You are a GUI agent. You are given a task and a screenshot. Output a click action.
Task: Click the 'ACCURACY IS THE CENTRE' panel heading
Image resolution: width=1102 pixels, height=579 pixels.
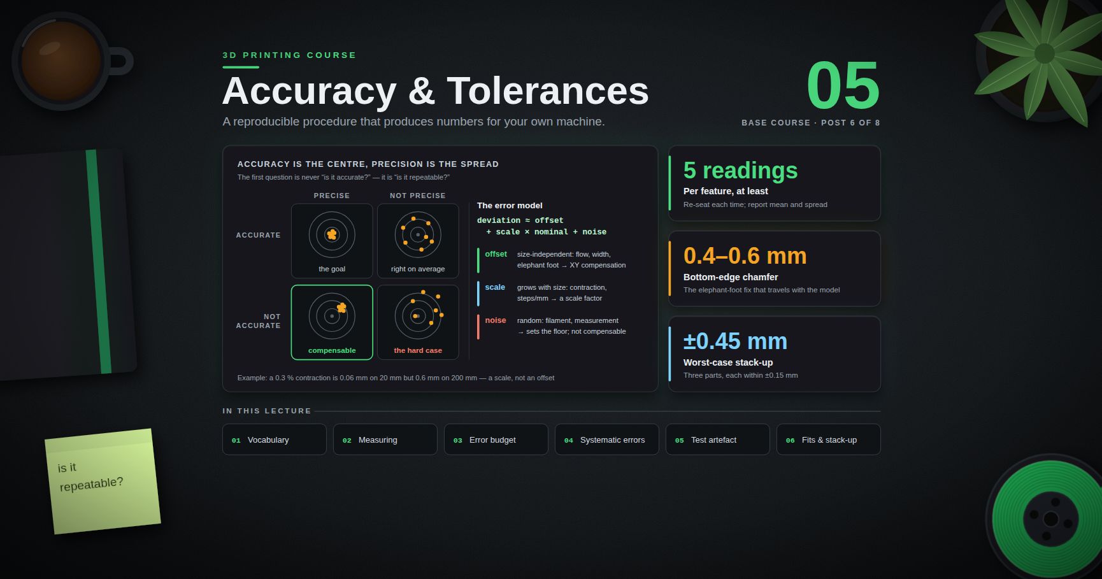368,164
